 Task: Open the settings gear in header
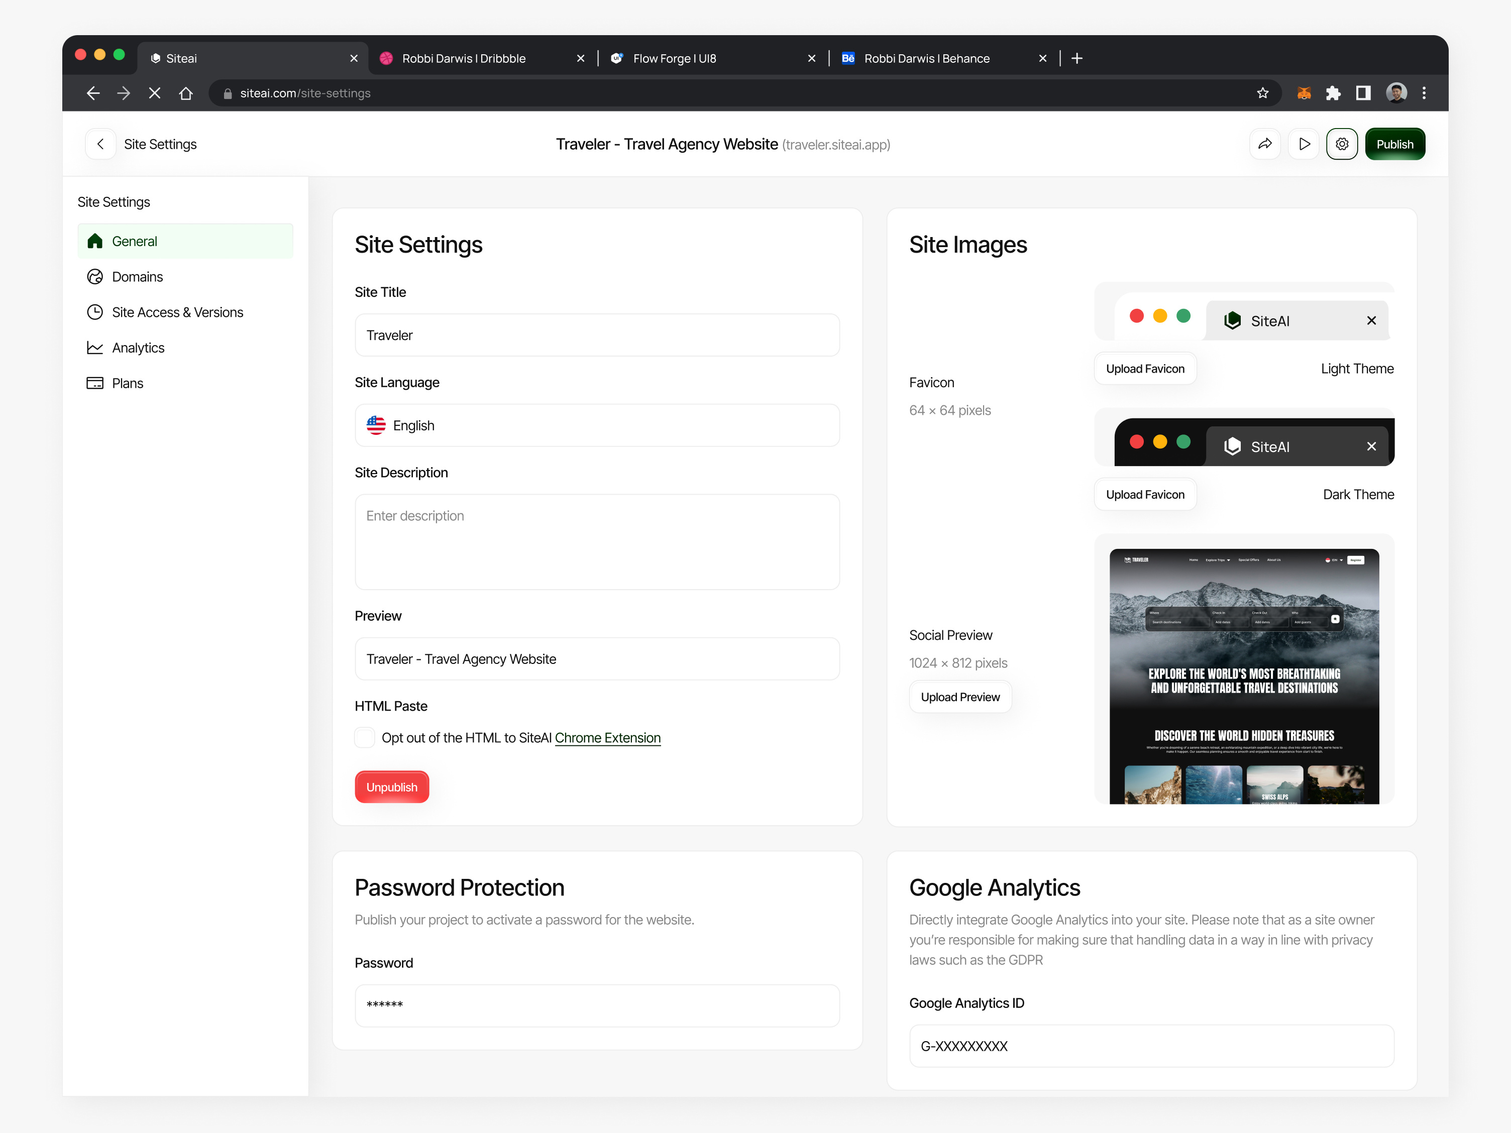(x=1342, y=144)
